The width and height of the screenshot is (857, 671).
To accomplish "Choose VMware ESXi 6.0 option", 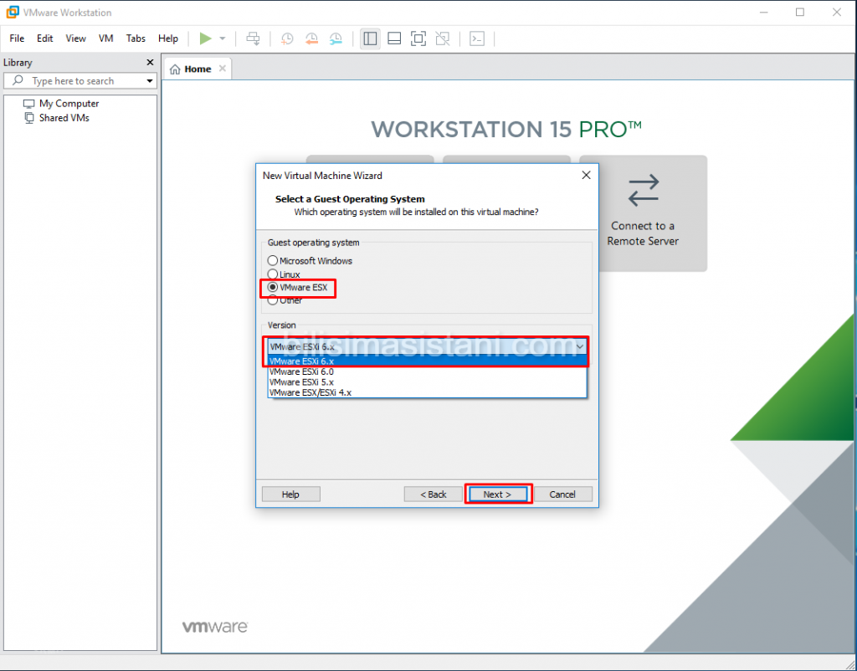I will [428, 371].
